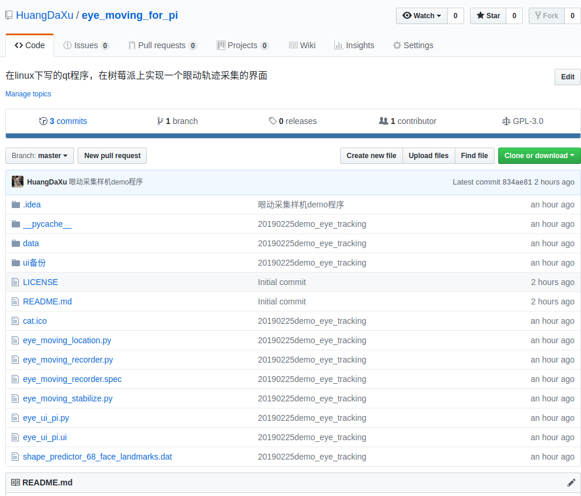
Task: Open eye_moving_for_pi repository name link
Action: click(130, 15)
